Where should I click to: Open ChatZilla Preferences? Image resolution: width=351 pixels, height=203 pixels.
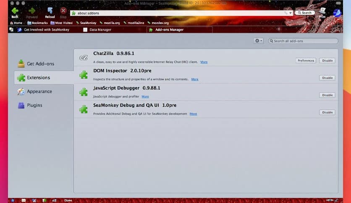[x=306, y=60]
